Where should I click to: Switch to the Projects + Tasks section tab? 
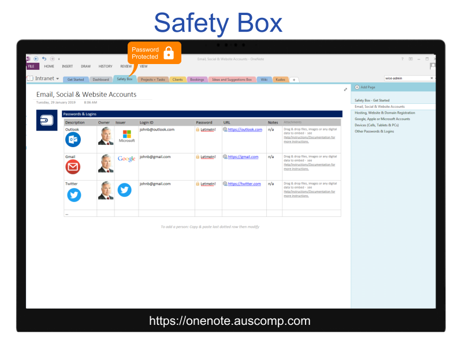coord(154,79)
